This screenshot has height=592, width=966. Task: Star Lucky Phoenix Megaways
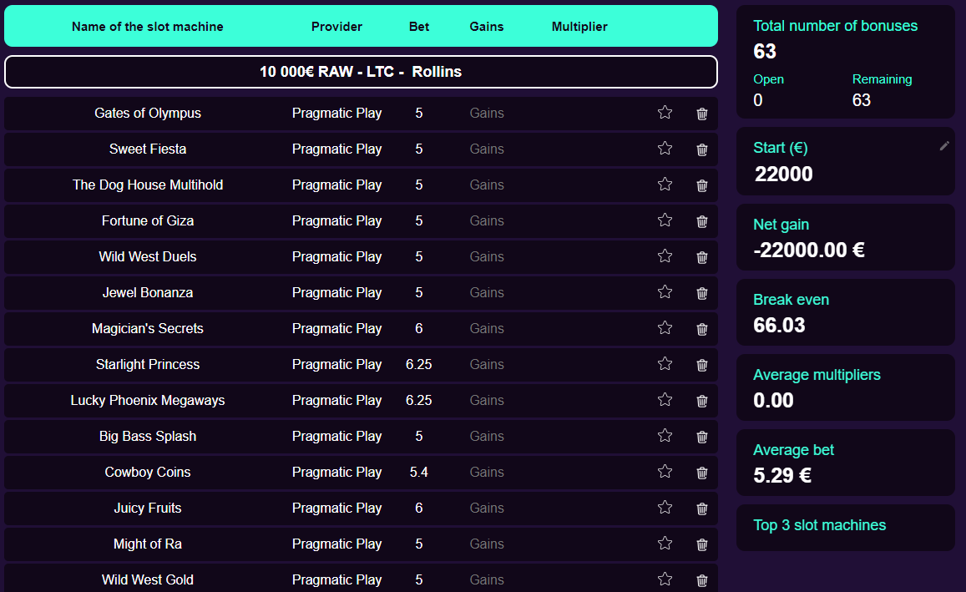(x=665, y=399)
